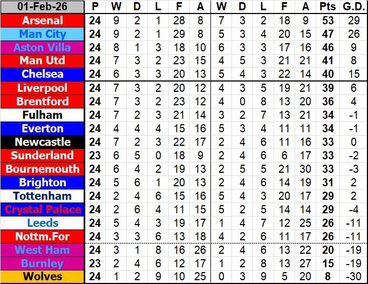Click the P column header
The height and width of the screenshot is (284, 368).
click(96, 7)
